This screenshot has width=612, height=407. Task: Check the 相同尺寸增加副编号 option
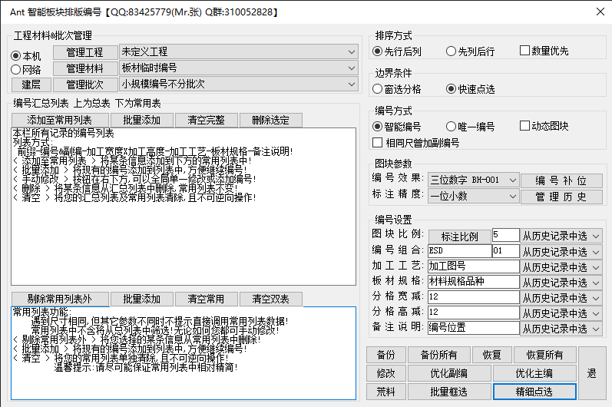pos(377,142)
